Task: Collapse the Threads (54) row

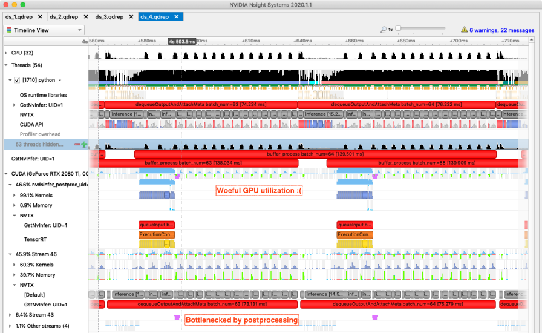Action: [x=6, y=65]
